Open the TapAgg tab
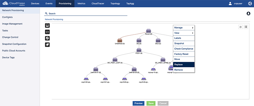 [130, 4]
